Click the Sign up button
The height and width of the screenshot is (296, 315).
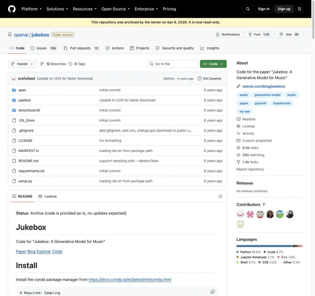point(284,9)
